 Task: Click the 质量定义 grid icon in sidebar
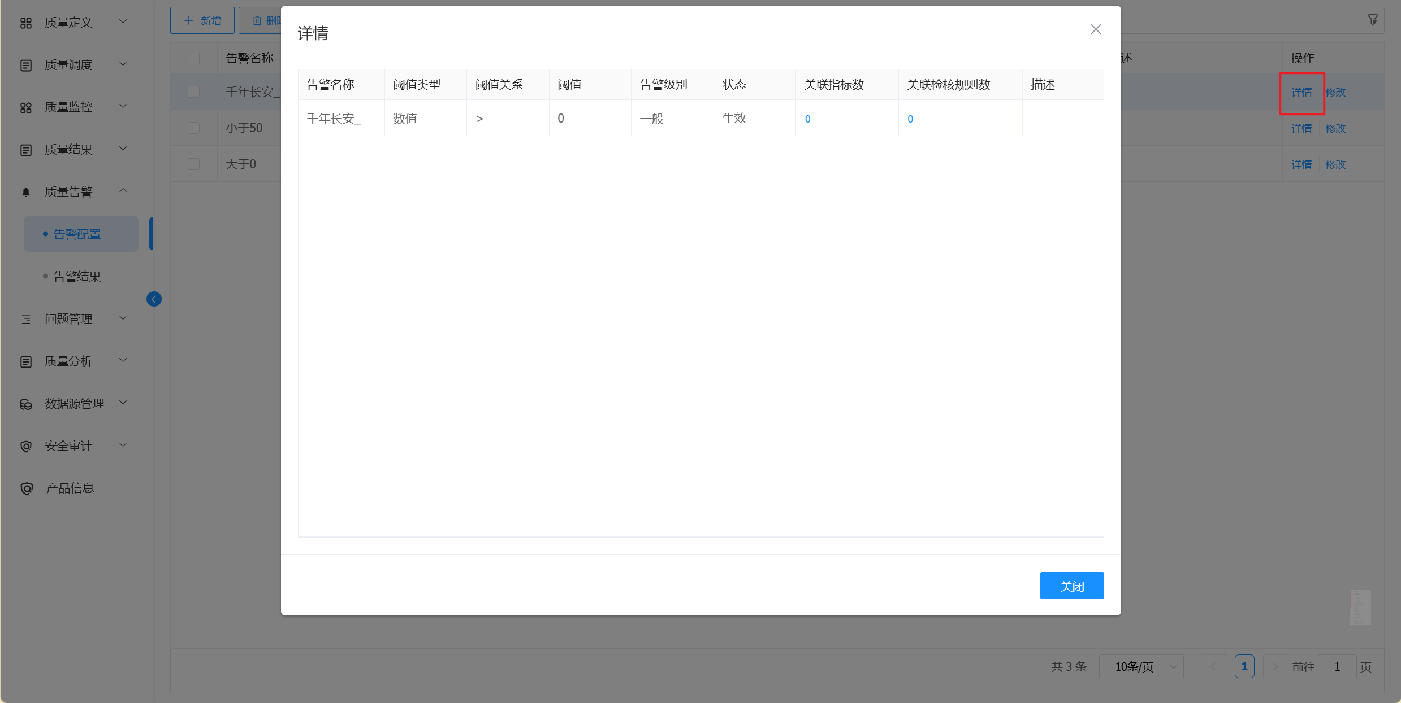[26, 23]
